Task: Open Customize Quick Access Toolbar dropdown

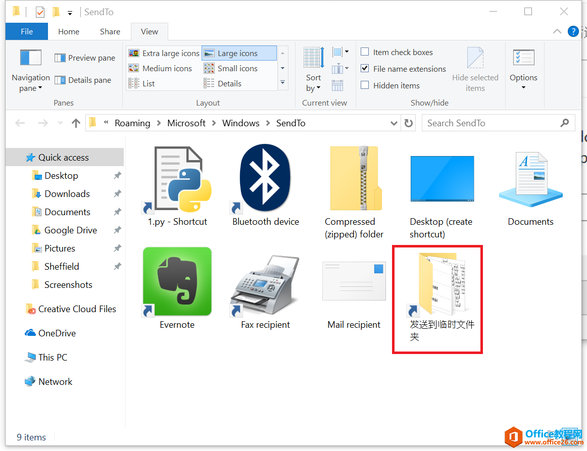Action: click(x=70, y=13)
